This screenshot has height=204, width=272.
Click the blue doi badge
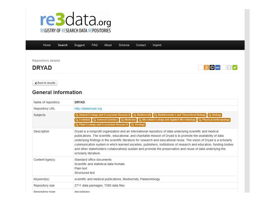[x=218, y=67]
